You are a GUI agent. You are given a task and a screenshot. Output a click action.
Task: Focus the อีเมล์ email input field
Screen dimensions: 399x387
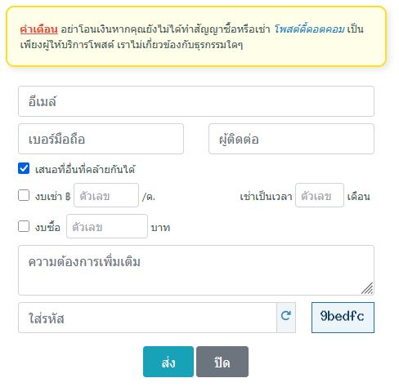196,101
